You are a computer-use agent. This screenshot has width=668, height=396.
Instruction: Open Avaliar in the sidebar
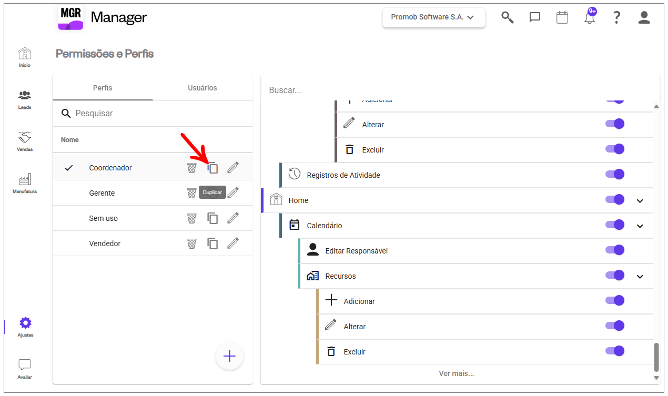[x=25, y=369]
